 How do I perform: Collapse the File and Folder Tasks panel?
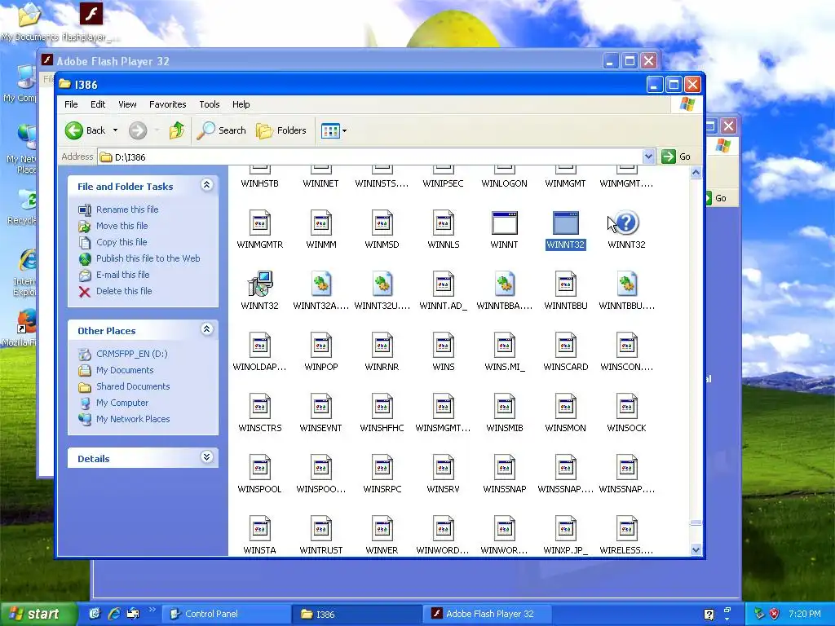(206, 185)
